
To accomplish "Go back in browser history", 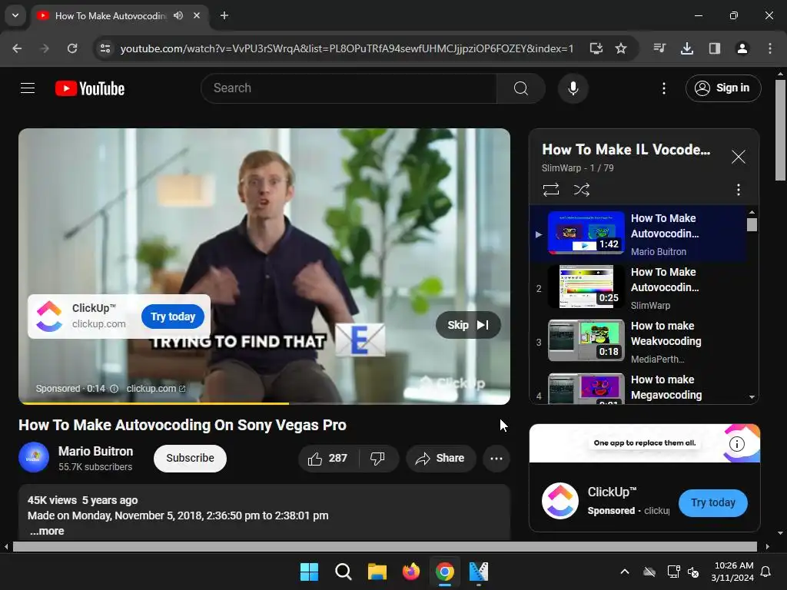I will (17, 48).
